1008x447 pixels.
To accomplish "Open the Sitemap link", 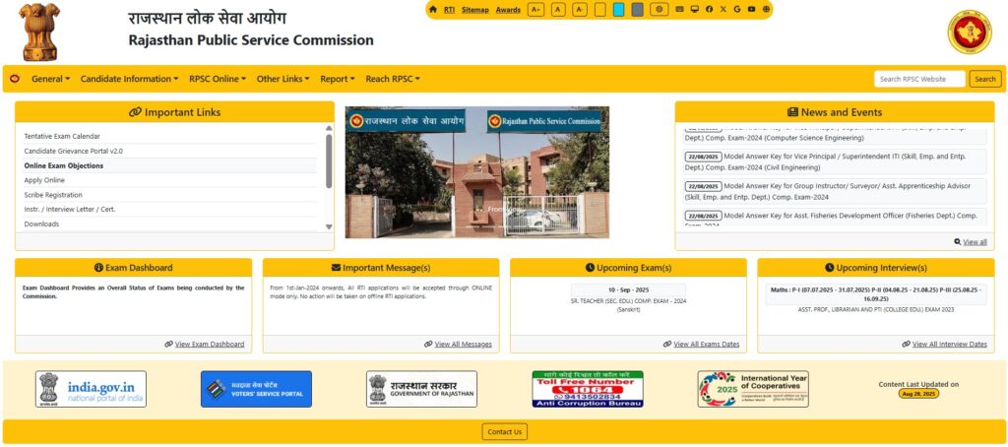I will click(x=475, y=10).
